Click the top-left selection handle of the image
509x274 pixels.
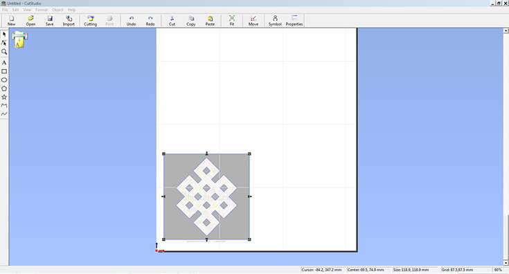[163, 154]
